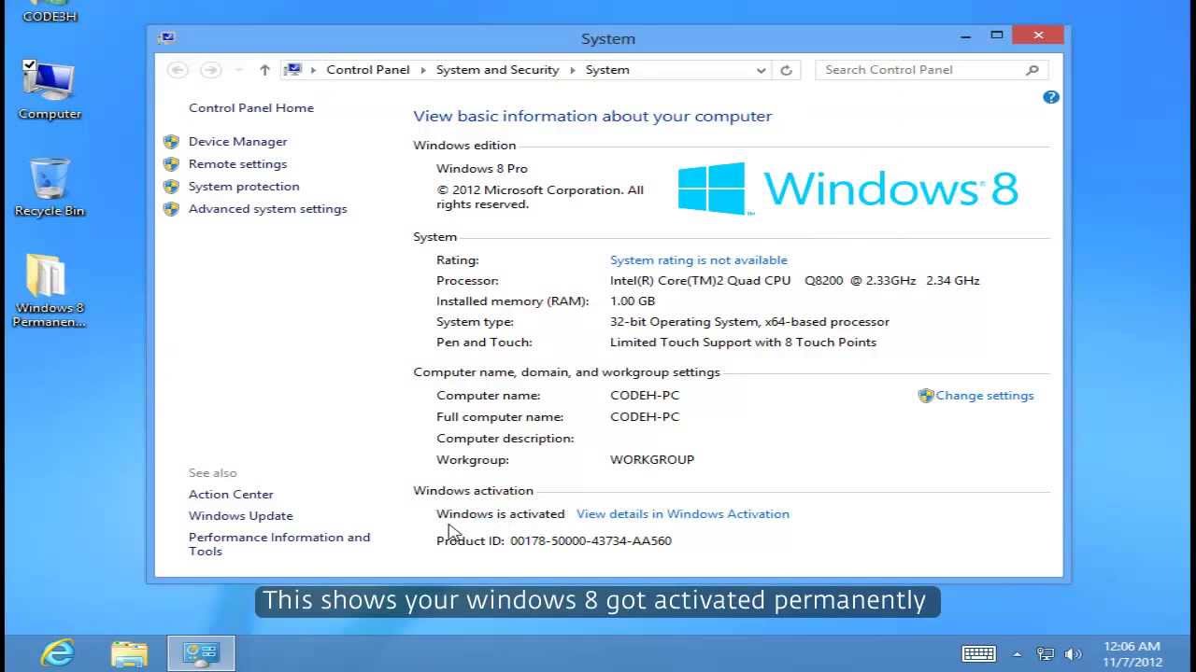Open the touch keyboard from taskbar
The width and height of the screenshot is (1196, 672).
click(978, 653)
